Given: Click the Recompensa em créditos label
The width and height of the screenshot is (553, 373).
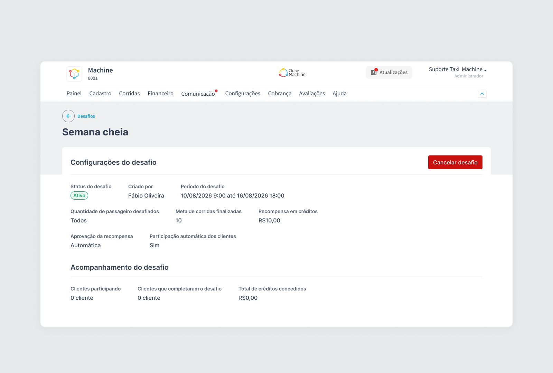Looking at the screenshot, I should pyautogui.click(x=288, y=211).
